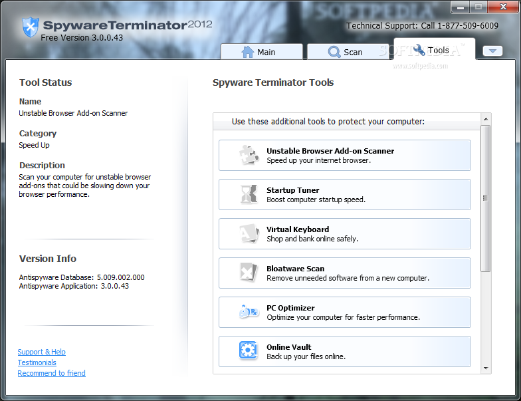
Task: Open the Testimonials link
Action: [x=37, y=362]
